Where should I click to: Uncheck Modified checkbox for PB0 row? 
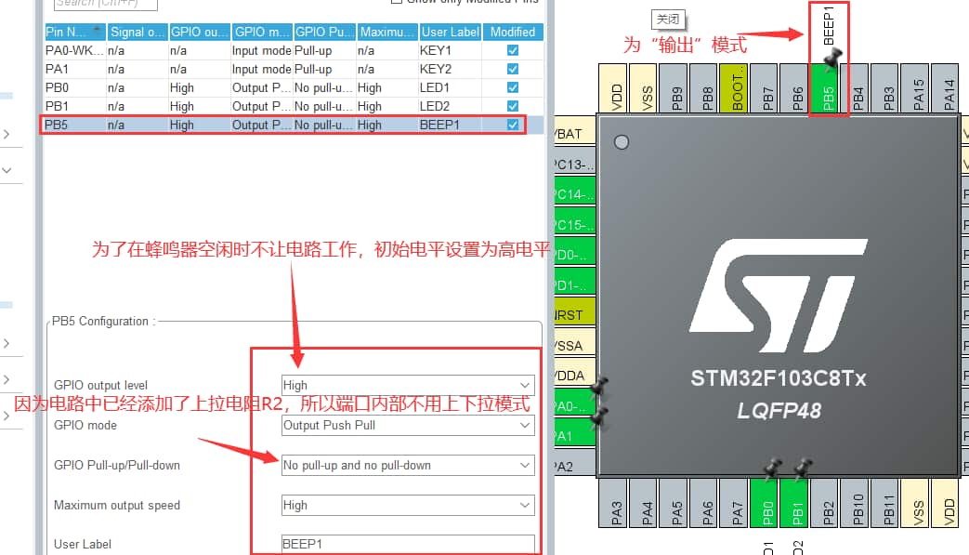pyautogui.click(x=513, y=87)
